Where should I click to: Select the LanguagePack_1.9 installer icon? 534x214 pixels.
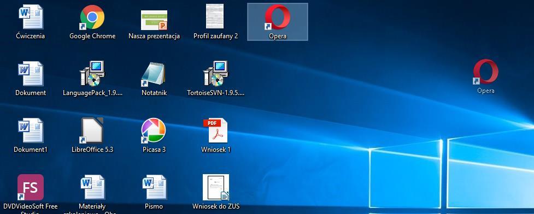92,74
